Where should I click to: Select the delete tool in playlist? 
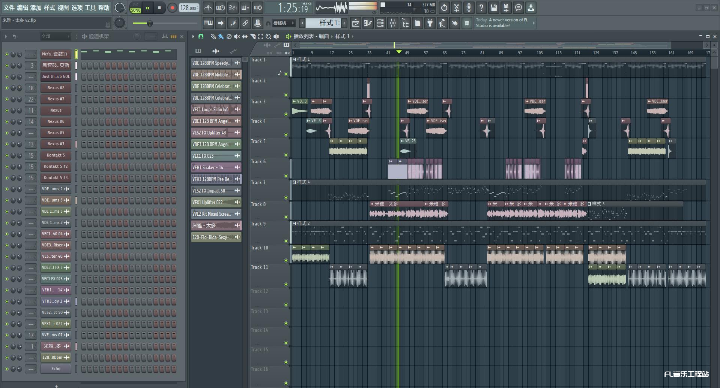coord(229,36)
